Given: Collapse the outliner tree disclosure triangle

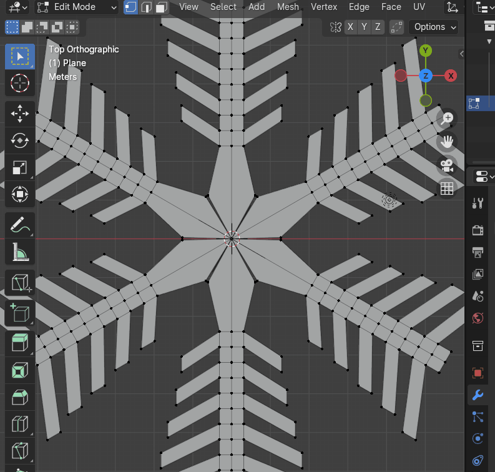Looking at the screenshot, I should click(489, 41).
